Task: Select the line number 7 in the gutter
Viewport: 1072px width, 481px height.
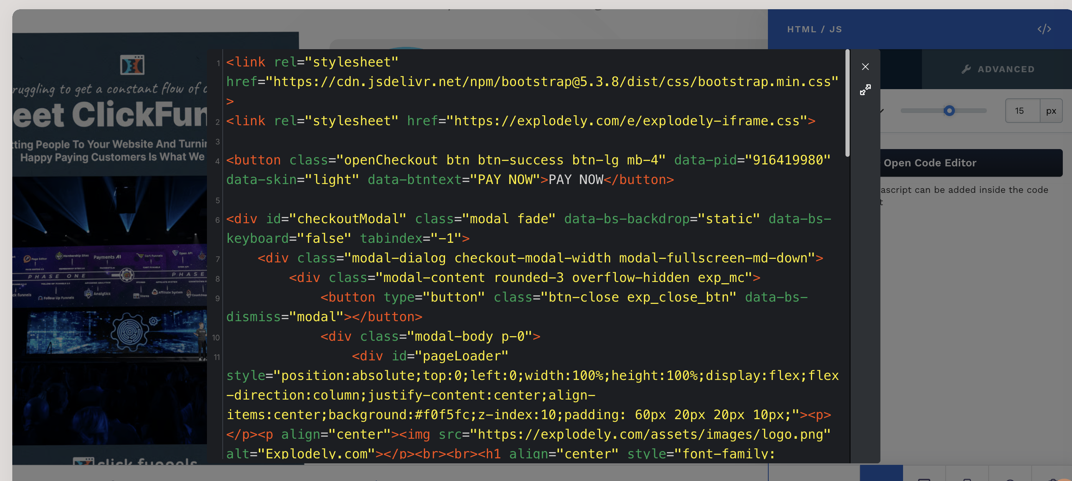Action: pos(218,259)
